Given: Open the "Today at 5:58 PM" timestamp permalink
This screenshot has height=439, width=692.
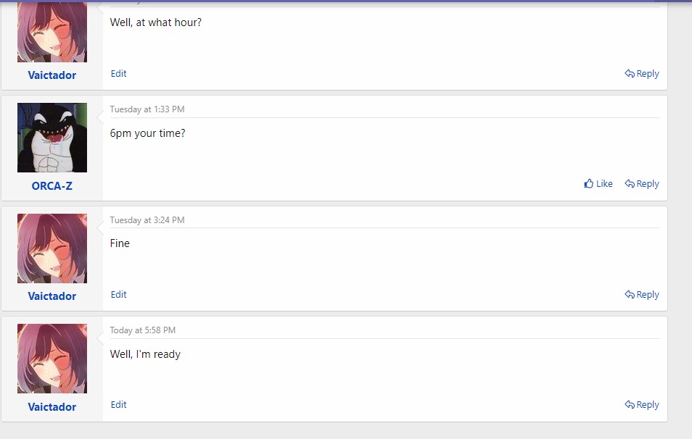Looking at the screenshot, I should tap(143, 330).
